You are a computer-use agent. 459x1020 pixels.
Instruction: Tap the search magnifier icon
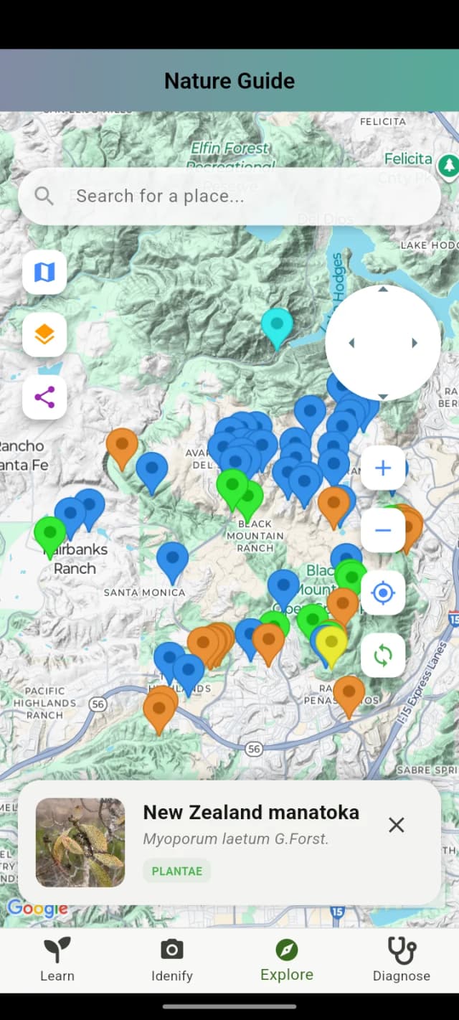(44, 196)
